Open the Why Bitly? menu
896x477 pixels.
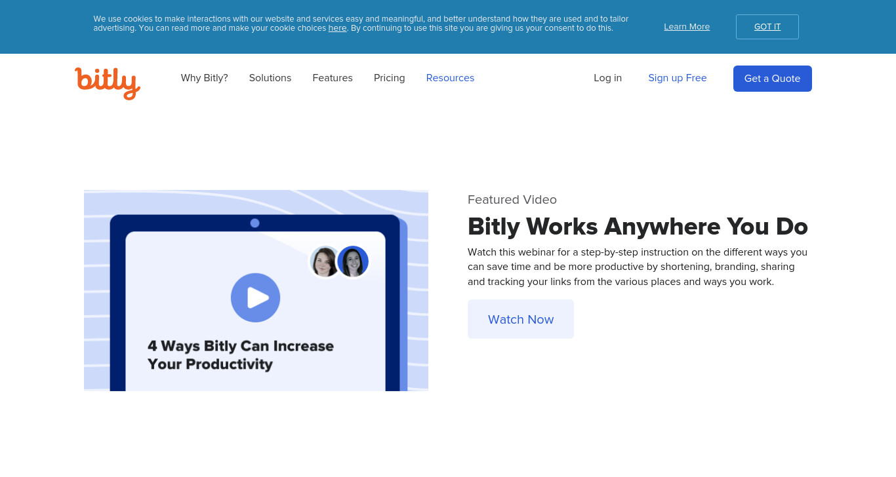[205, 78]
